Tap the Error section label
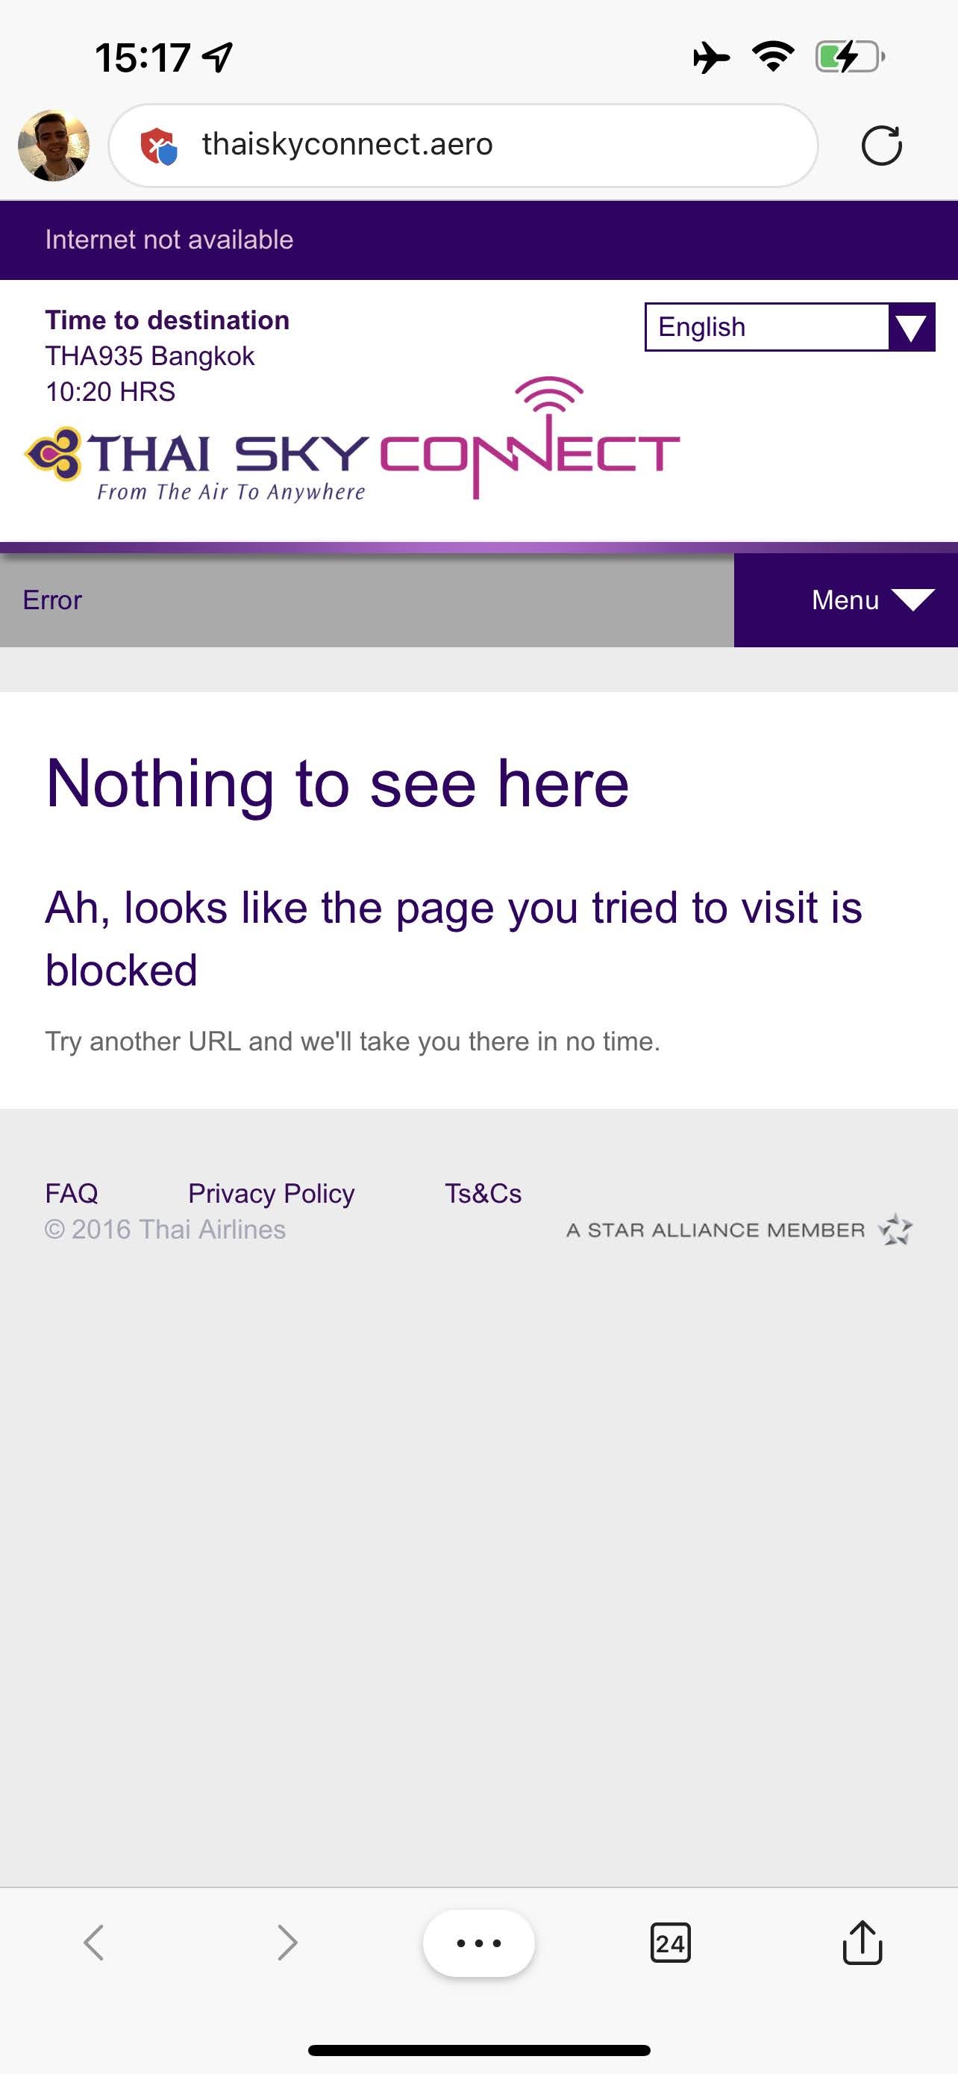Viewport: 958px width, 2074px height. (x=52, y=600)
